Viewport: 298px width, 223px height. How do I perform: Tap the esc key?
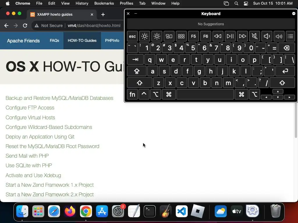132,36
